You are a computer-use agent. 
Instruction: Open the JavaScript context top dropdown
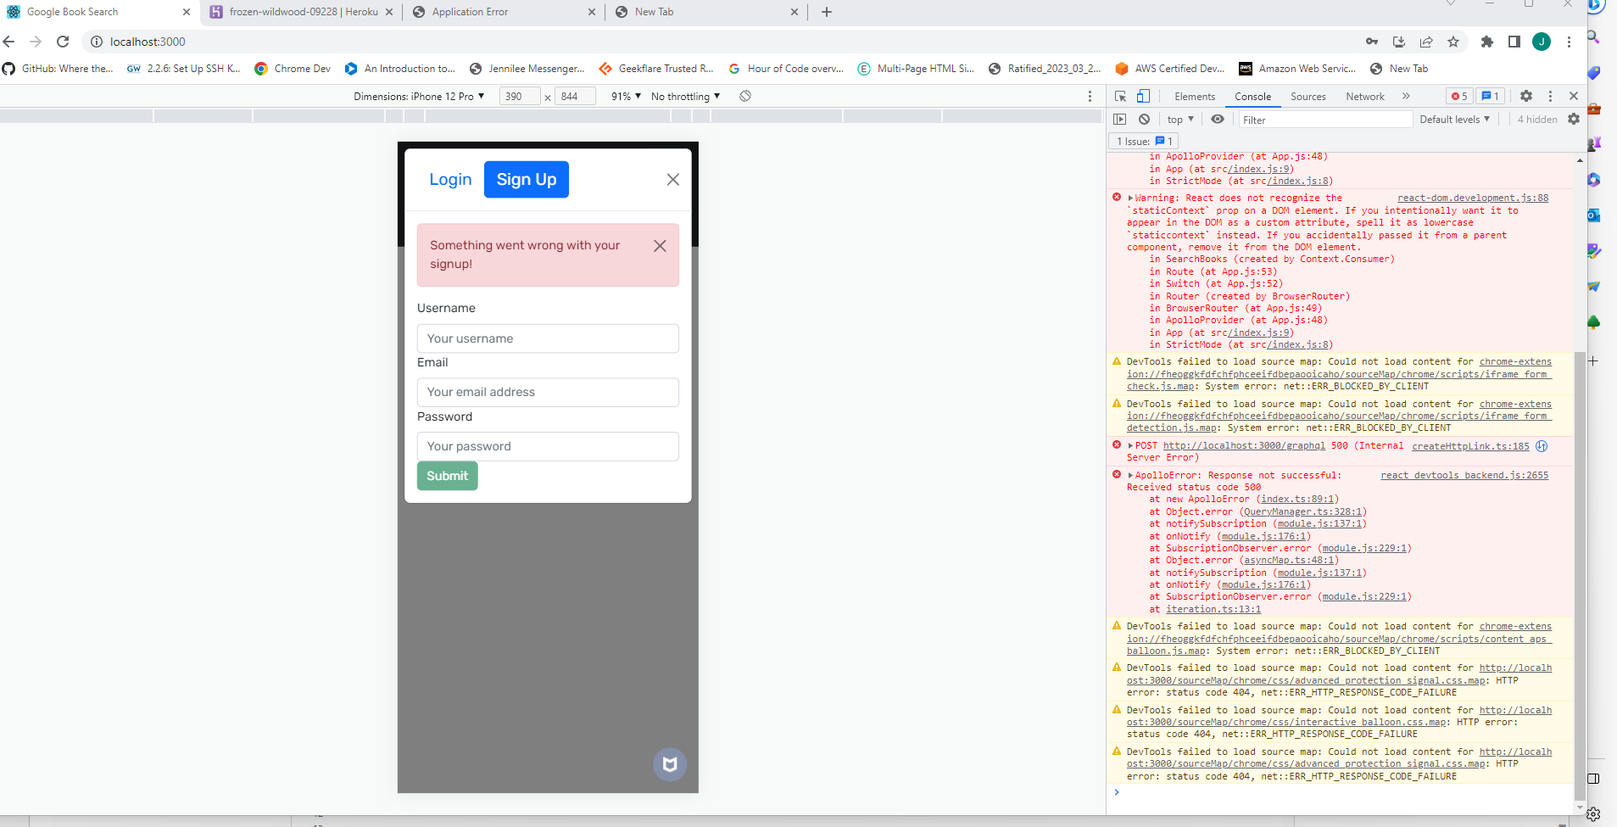click(1179, 119)
